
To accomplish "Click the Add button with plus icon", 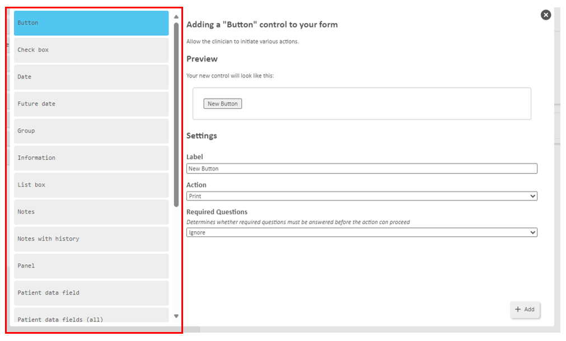I will point(525,309).
